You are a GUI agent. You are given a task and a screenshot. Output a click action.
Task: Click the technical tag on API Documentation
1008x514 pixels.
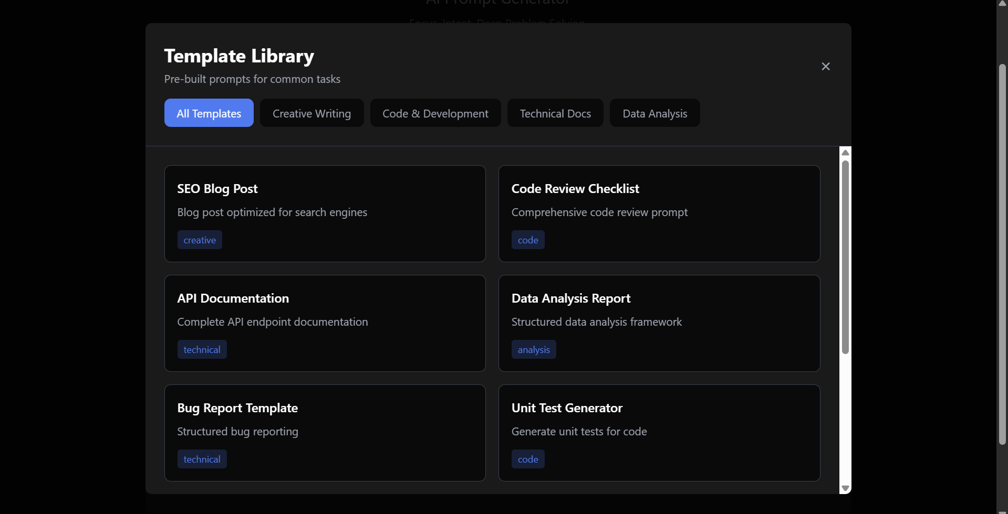[202, 349]
